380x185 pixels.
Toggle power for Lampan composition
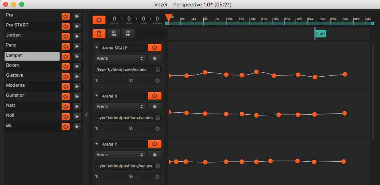coord(66,56)
